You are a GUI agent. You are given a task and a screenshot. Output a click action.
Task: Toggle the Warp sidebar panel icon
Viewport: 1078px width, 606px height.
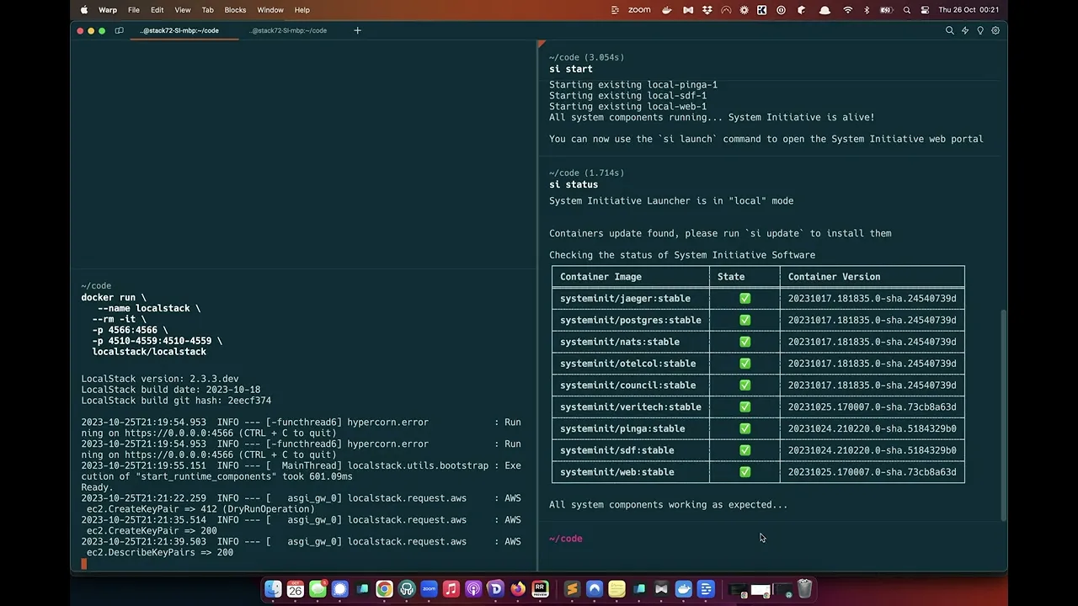(119, 30)
